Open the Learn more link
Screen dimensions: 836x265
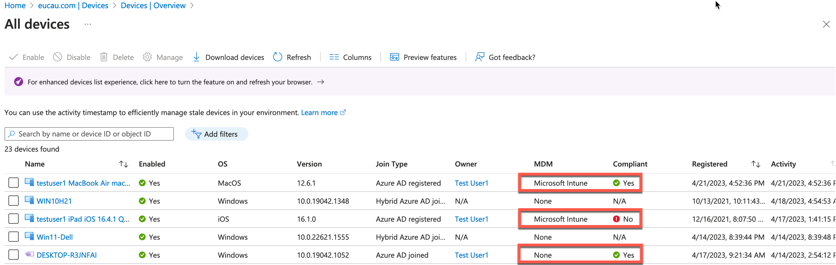click(319, 113)
